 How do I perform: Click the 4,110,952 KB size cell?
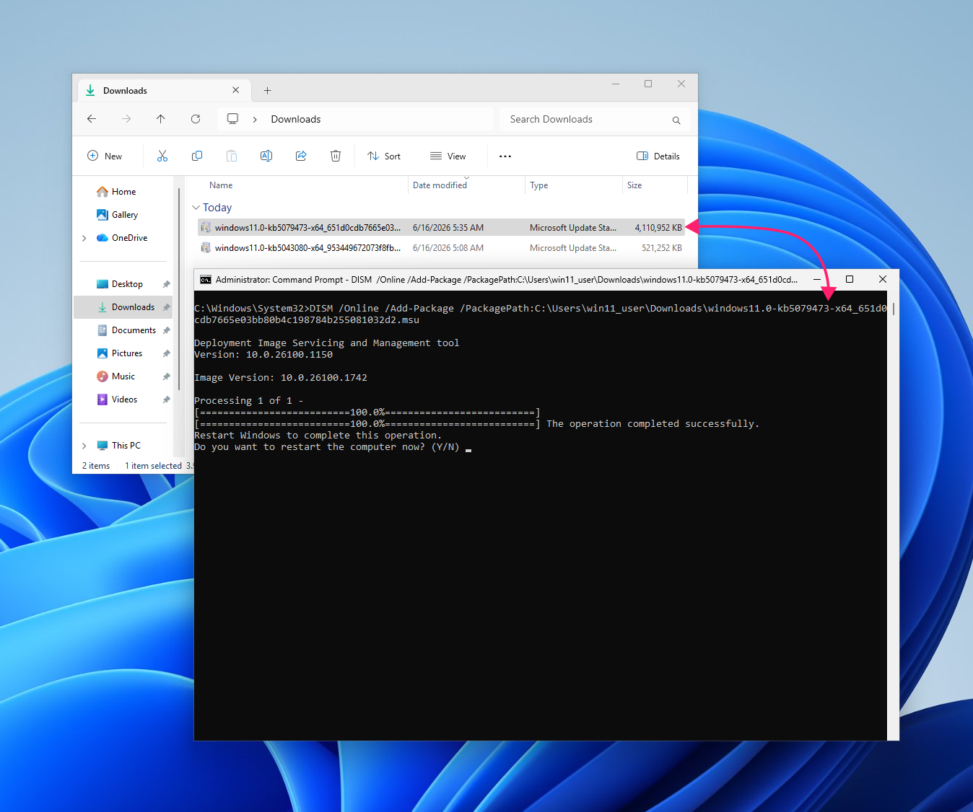658,228
